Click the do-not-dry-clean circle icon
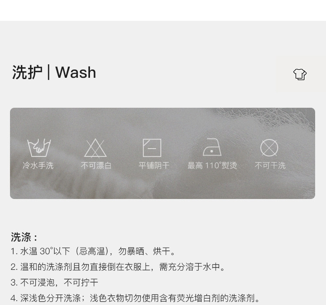Viewport: 326px width, 305px height. (269, 148)
